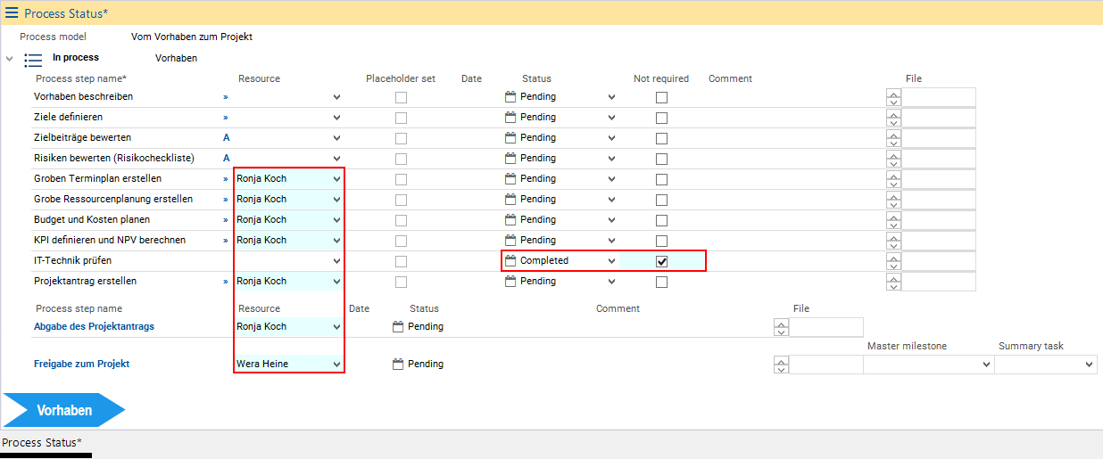Click calendar icon in IT-Technik prüfen row
This screenshot has width=1103, height=459.
click(x=510, y=261)
